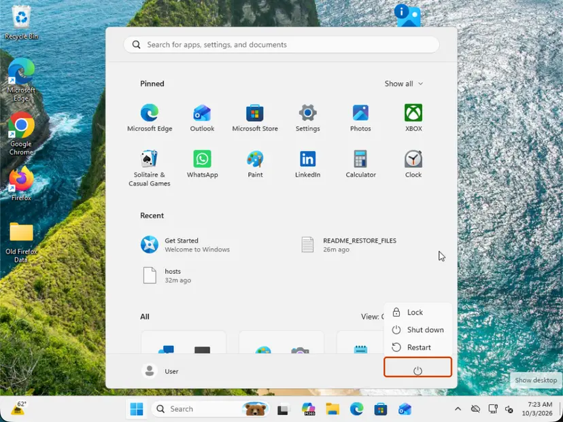Click the search magnifier in Start menu
The height and width of the screenshot is (422, 563).
pyautogui.click(x=136, y=45)
